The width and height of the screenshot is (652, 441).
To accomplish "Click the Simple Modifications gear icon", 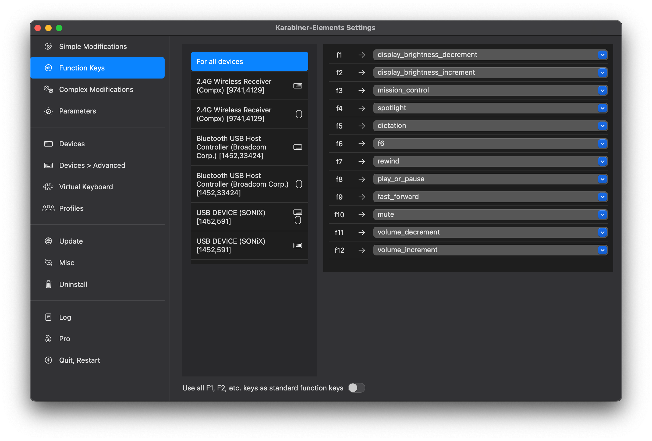I will (48, 46).
